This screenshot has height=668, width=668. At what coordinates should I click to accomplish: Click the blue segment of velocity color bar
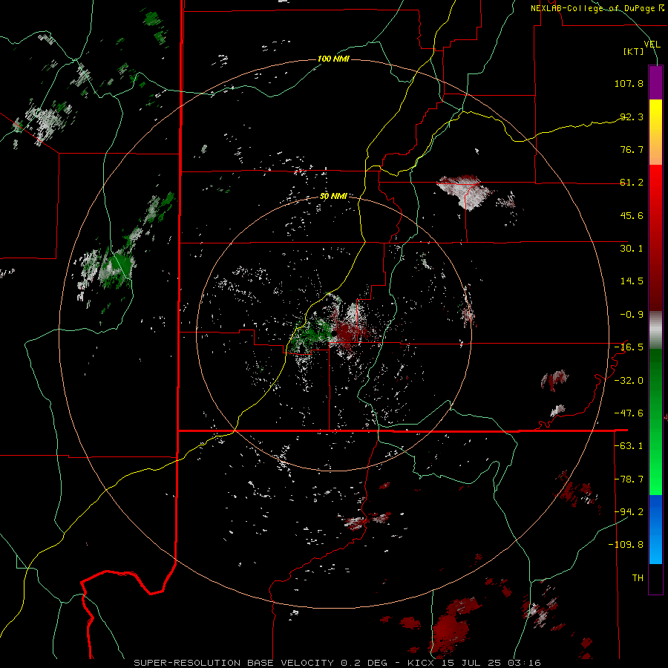click(655, 529)
